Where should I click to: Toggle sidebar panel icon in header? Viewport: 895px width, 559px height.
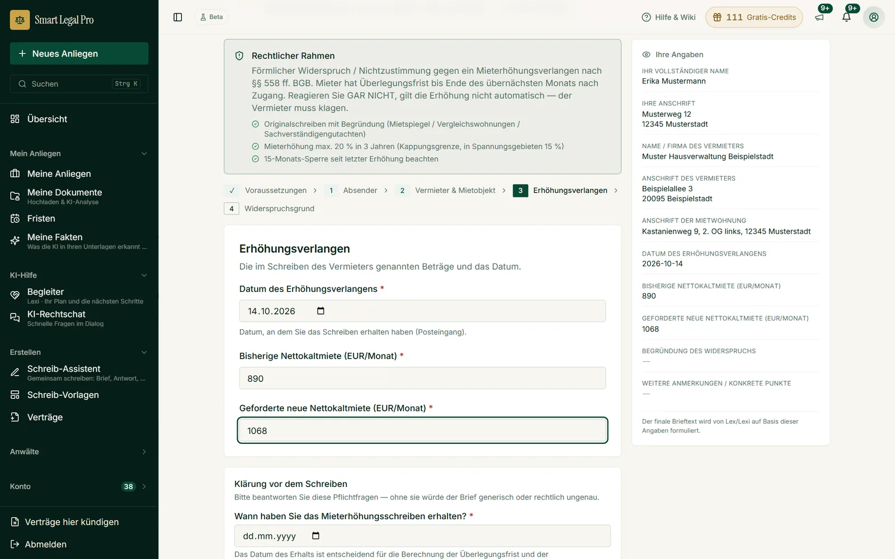(x=178, y=17)
